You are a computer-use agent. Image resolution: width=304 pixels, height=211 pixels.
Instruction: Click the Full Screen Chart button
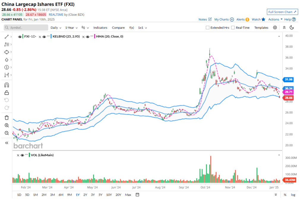(282, 12)
